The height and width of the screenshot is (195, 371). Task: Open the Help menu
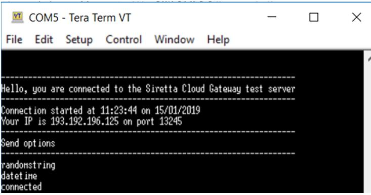click(218, 40)
